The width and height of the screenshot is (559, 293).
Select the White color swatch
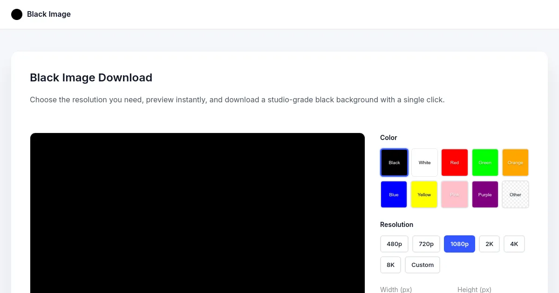click(x=424, y=162)
